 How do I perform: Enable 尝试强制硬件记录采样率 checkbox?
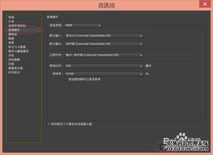(x=66, y=79)
